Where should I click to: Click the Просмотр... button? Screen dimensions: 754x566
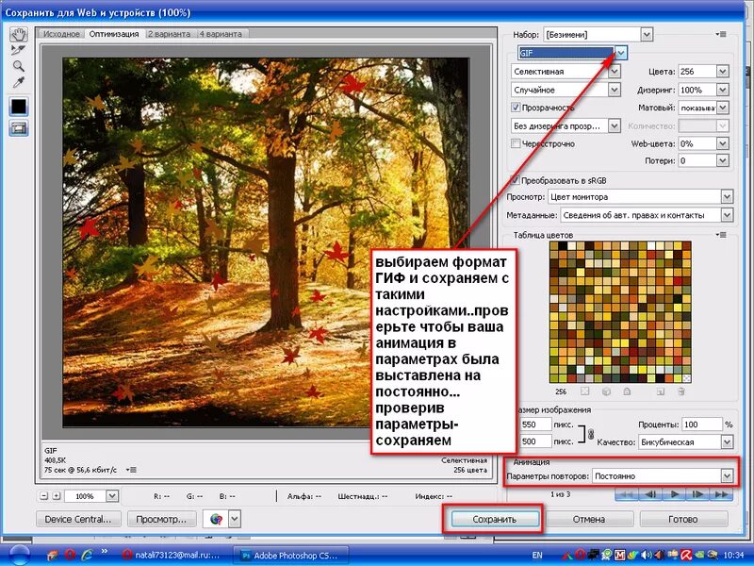point(161,520)
